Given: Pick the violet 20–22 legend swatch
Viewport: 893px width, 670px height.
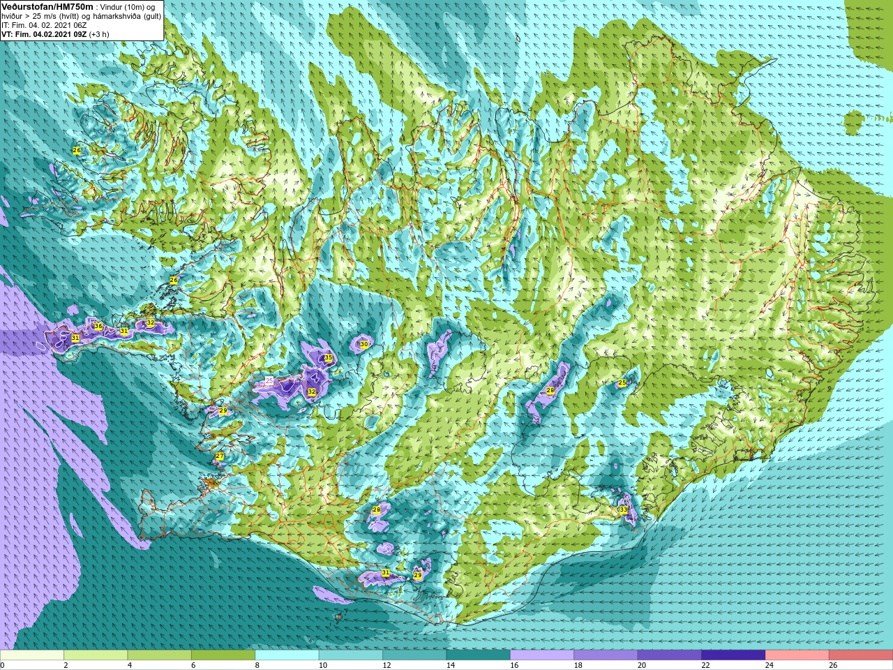Looking at the screenshot, I should click(x=670, y=655).
